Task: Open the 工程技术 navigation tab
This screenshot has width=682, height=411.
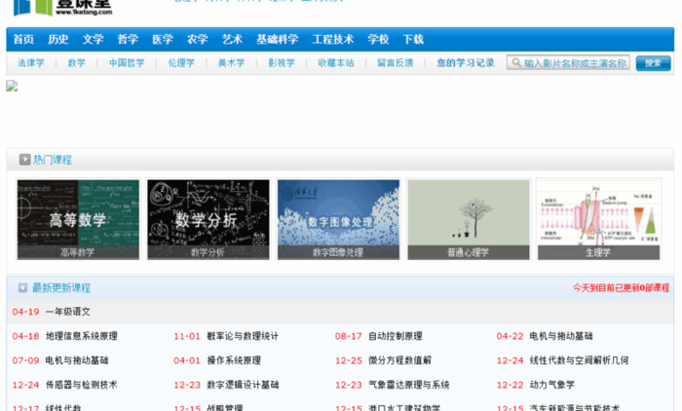Action: tap(333, 40)
